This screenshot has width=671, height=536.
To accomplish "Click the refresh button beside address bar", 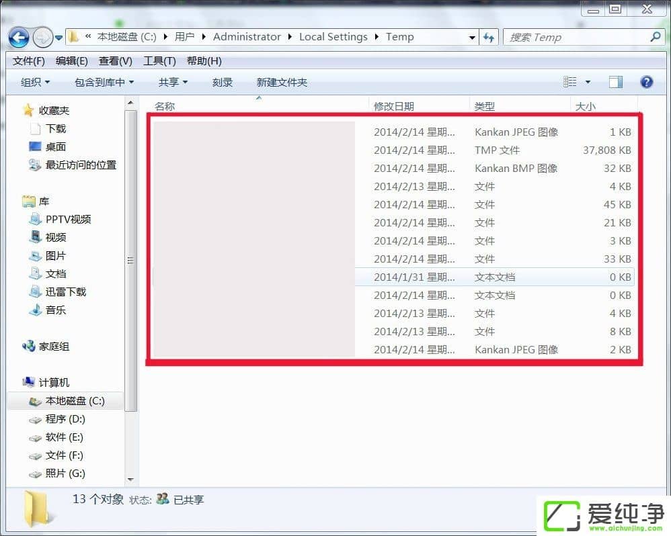I will coord(489,38).
